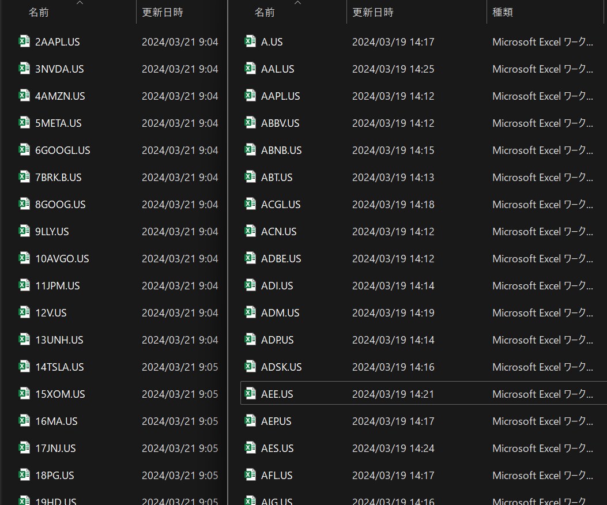Click the 11JPM.US Excel icon
Viewport: 607px width, 505px height.
click(x=24, y=285)
